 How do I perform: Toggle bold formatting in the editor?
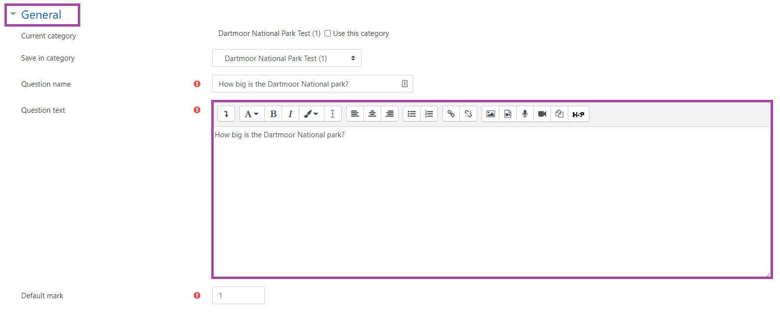[273, 114]
